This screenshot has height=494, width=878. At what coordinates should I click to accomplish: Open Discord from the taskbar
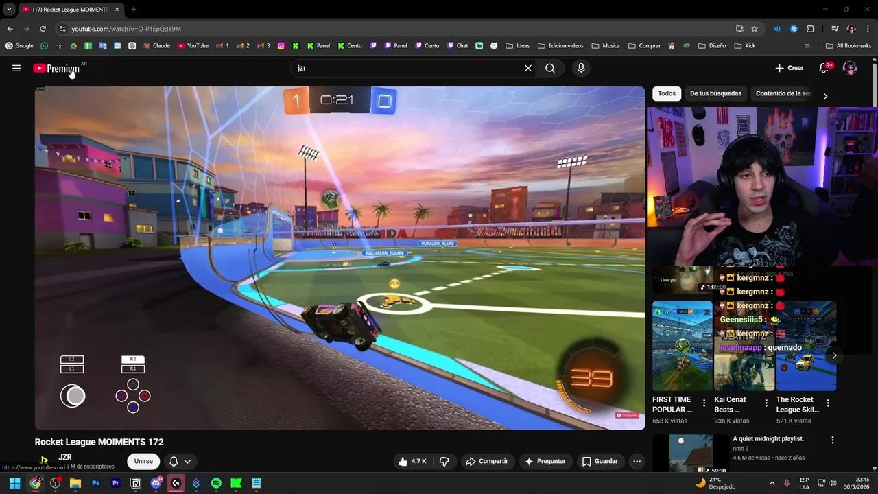tap(156, 483)
